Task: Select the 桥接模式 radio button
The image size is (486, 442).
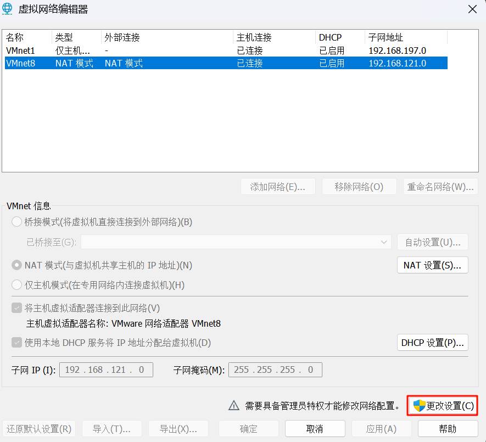Action: pyautogui.click(x=17, y=222)
